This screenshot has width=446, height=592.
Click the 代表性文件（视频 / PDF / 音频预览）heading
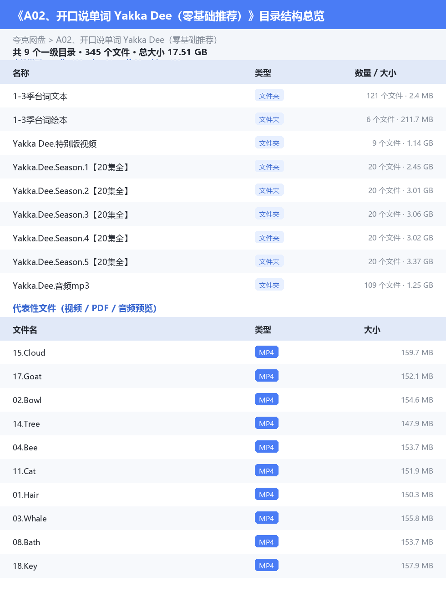(x=85, y=308)
